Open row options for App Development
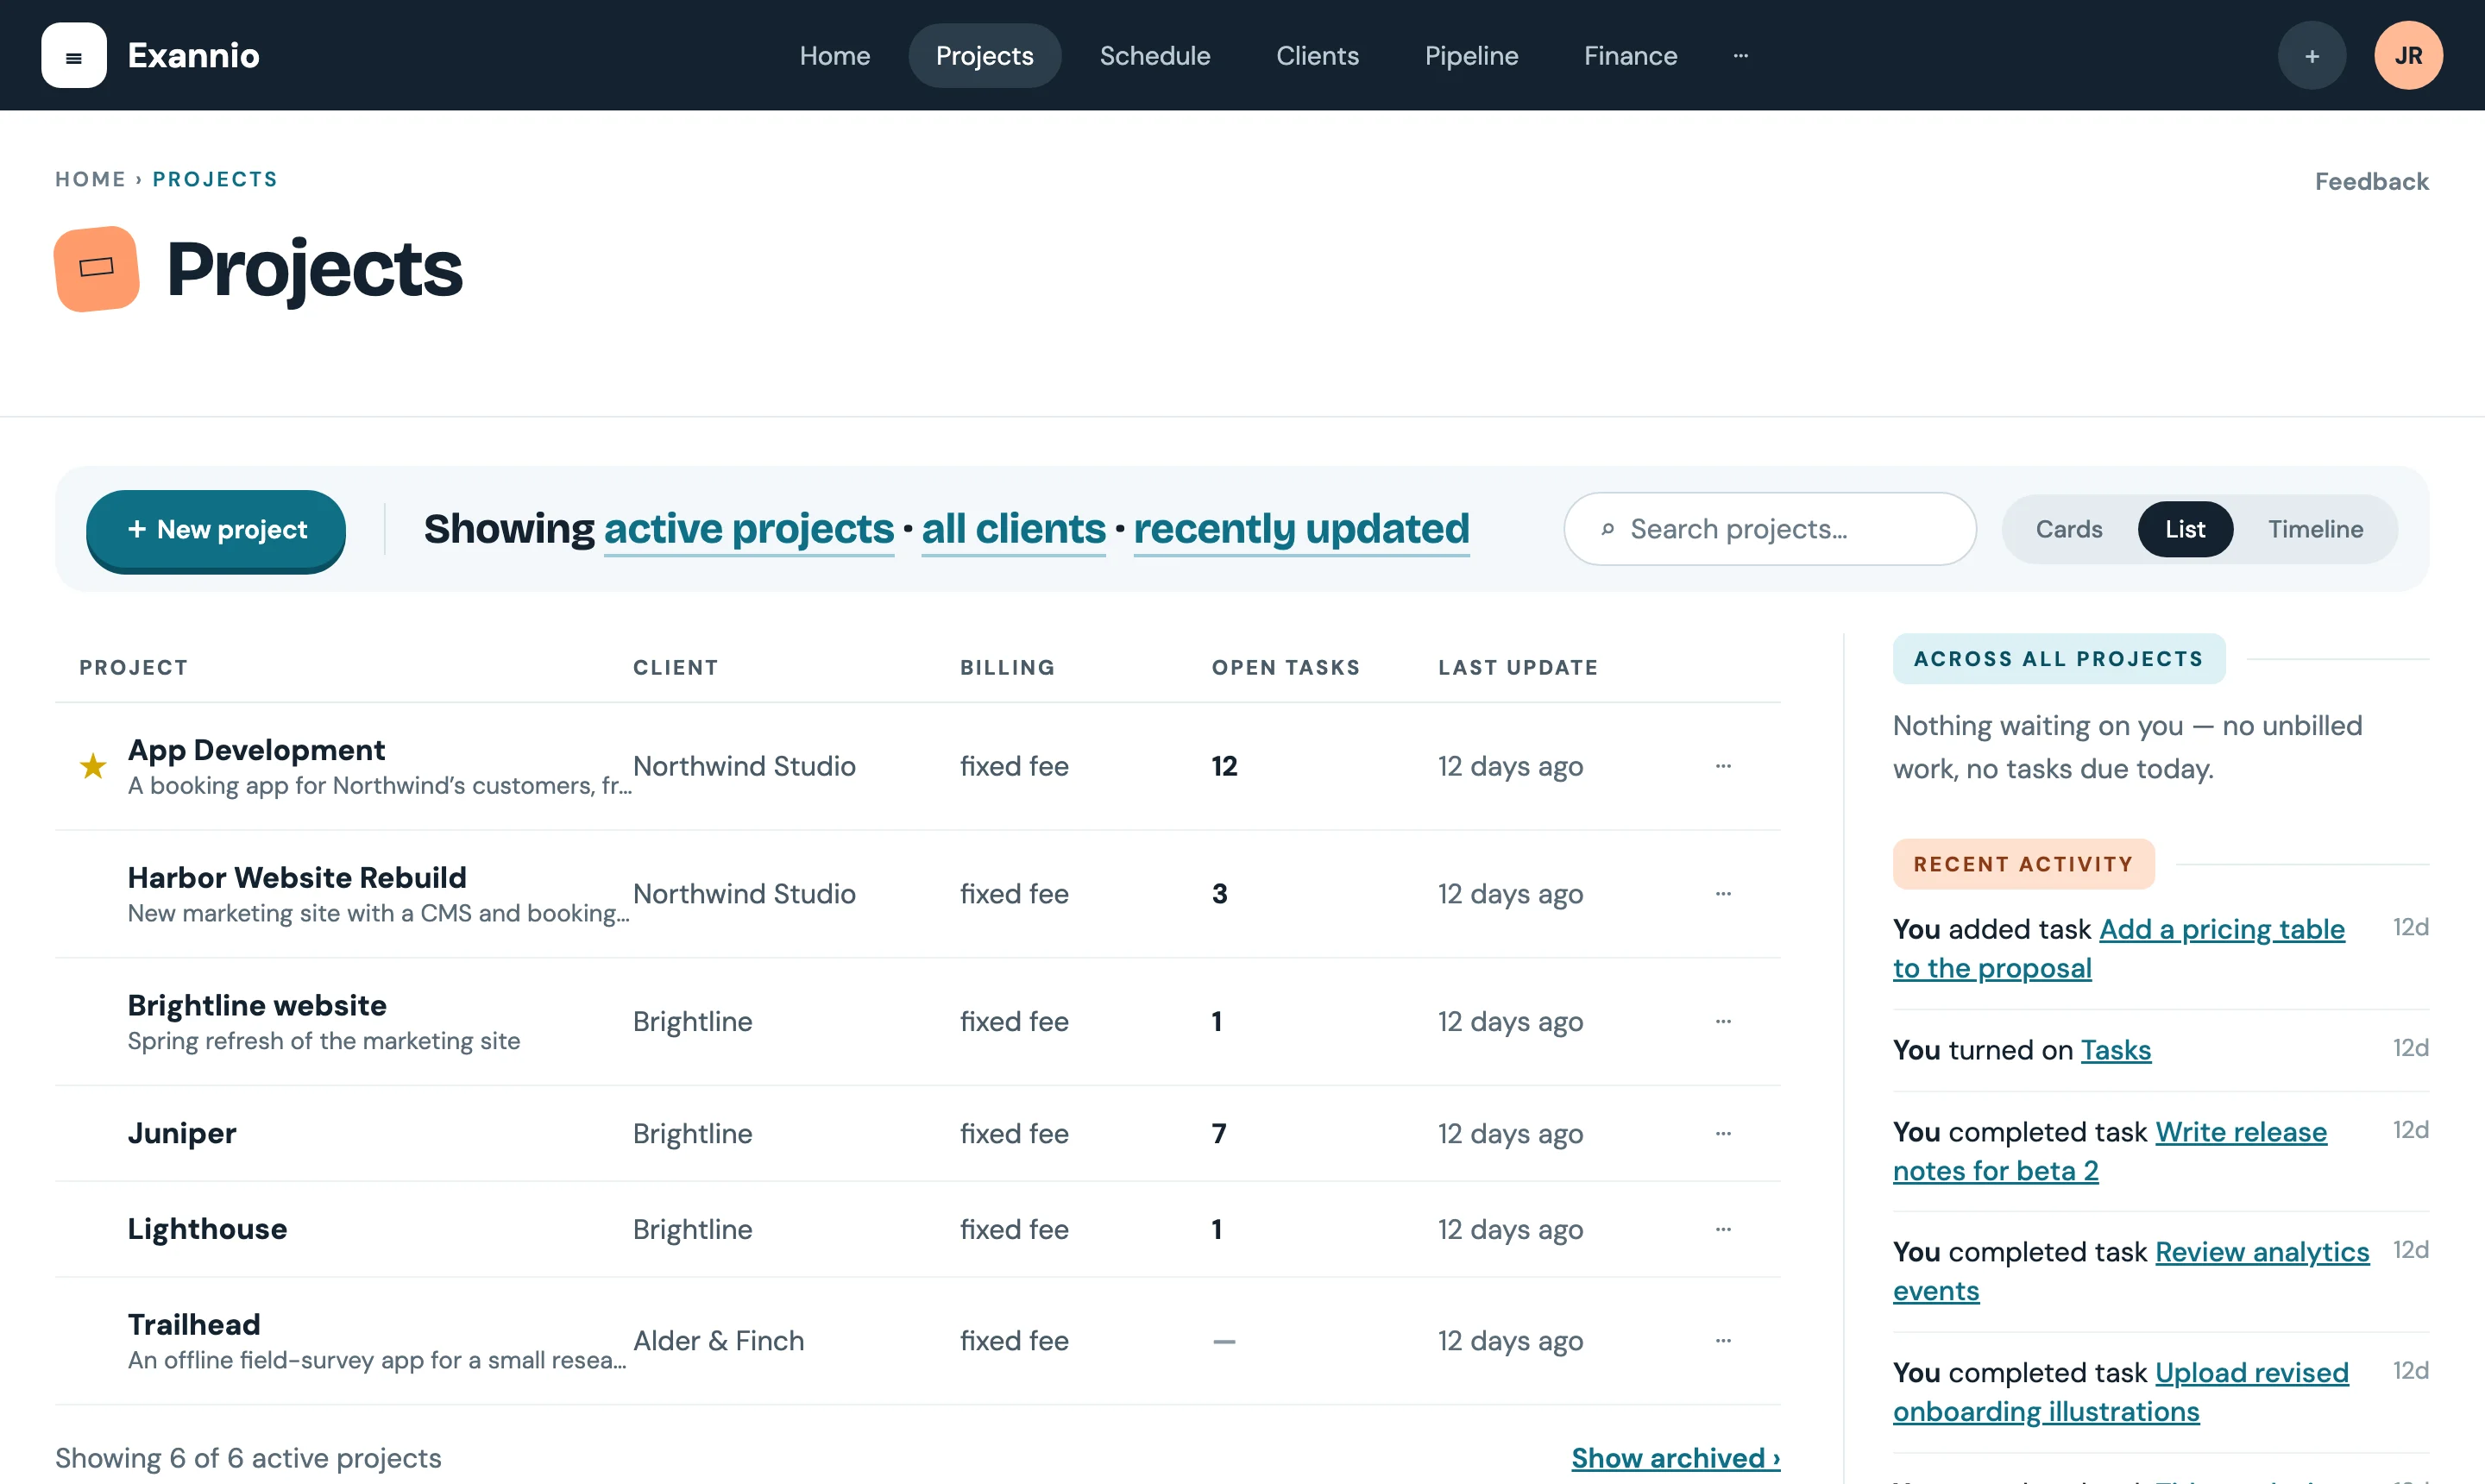The width and height of the screenshot is (2485, 1484). tap(1723, 766)
